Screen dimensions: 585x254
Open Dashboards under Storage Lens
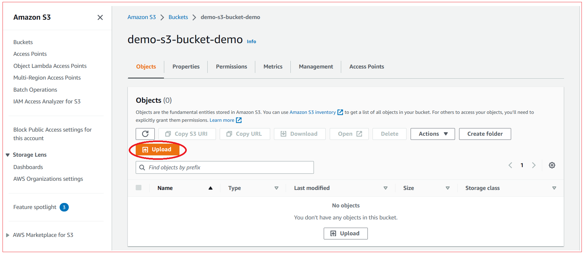[28, 167]
